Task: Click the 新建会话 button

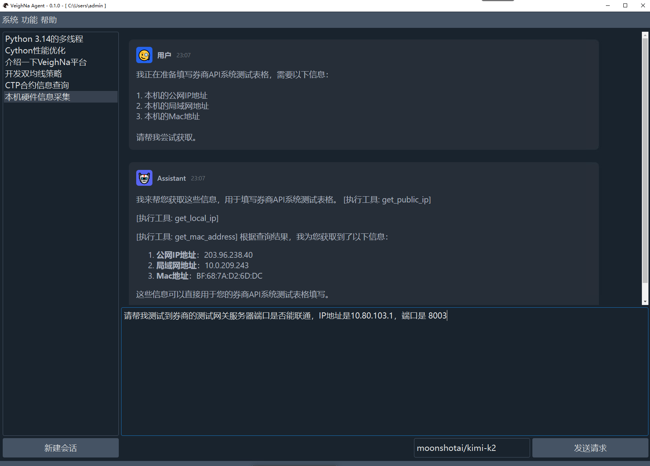Action: tap(61, 448)
